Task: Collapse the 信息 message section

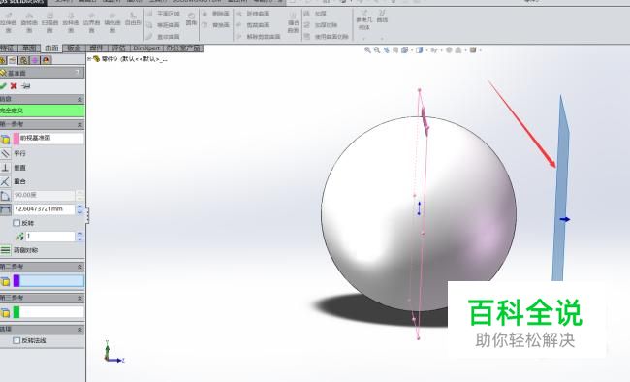Action: [x=79, y=99]
